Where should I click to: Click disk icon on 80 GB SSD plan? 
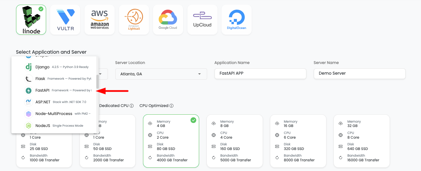pyautogui.click(x=150, y=146)
